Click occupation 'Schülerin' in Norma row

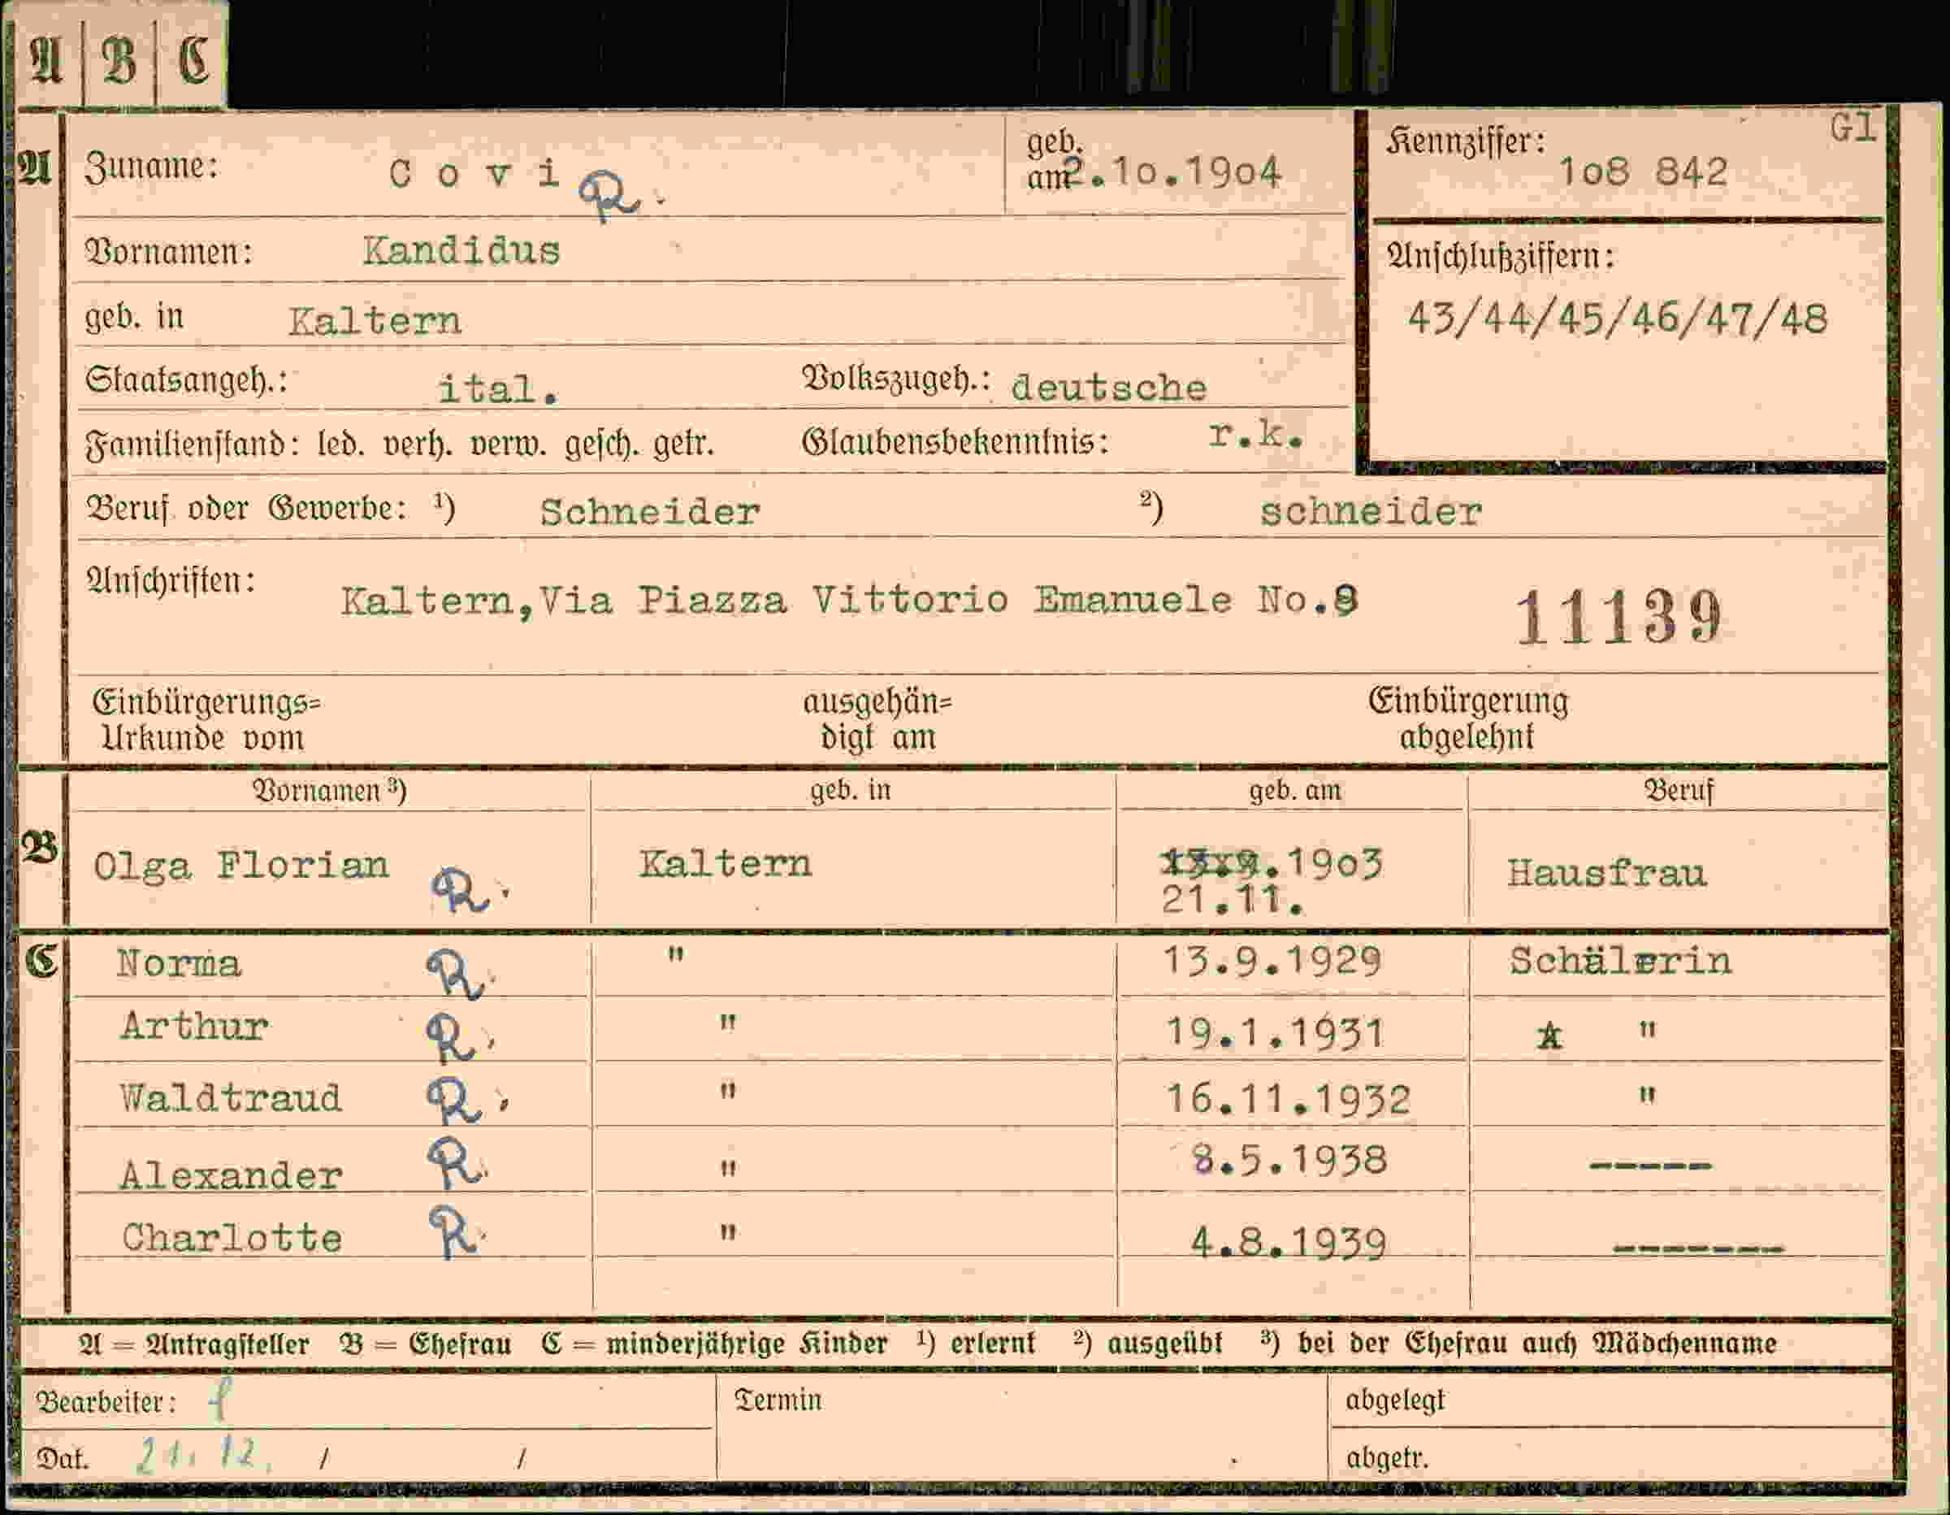(x=1619, y=962)
